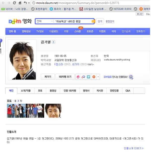151x152 pixels.
Task: Switch to 동영상 tab
Action: (53, 91)
